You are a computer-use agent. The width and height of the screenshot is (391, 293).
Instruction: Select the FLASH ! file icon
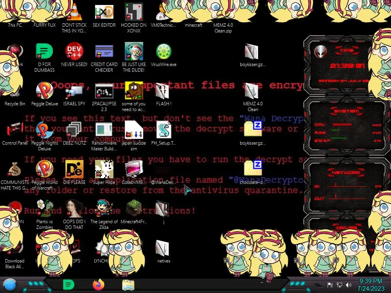click(x=162, y=90)
